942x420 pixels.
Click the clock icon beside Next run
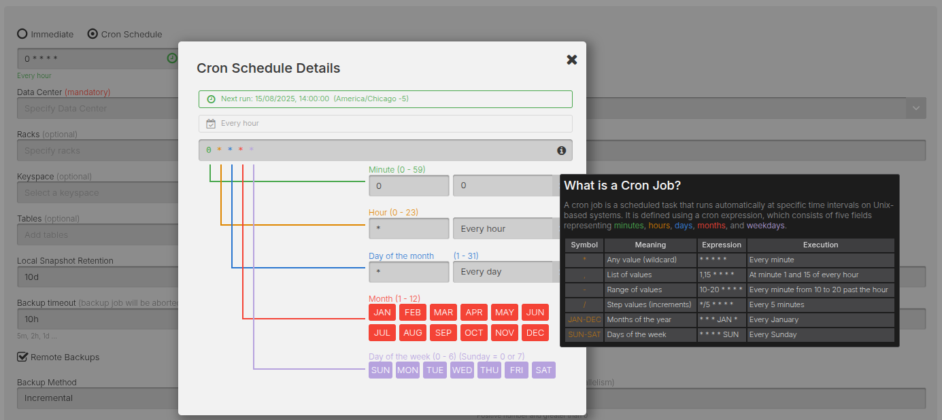pyautogui.click(x=211, y=99)
